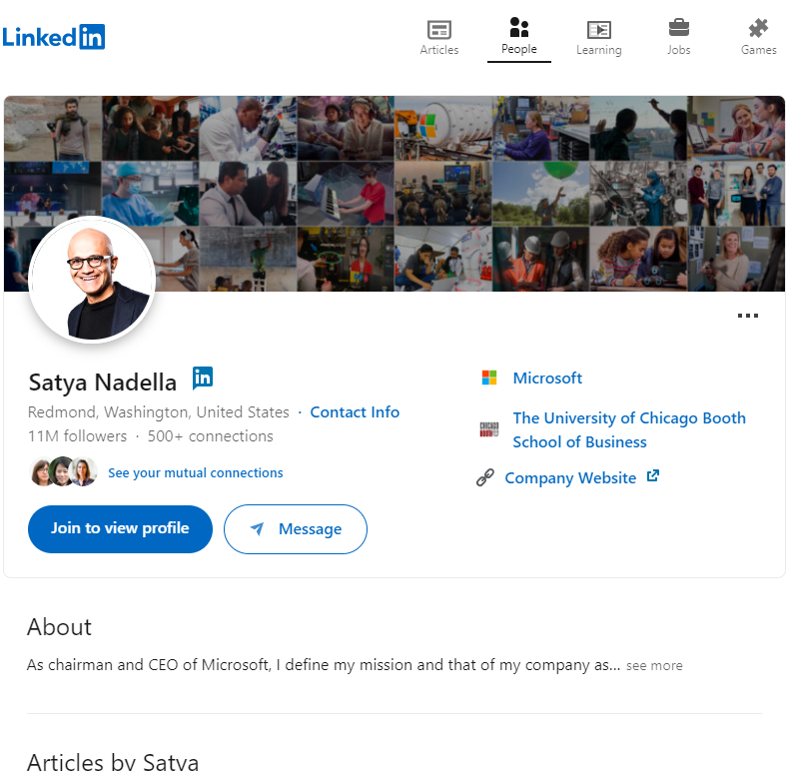788x771 pixels.
Task: Open University of Chicago Booth School link
Action: click(629, 429)
